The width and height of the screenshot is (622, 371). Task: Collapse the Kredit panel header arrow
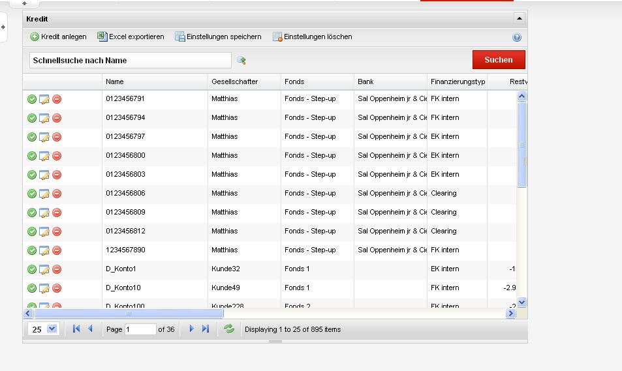point(520,18)
